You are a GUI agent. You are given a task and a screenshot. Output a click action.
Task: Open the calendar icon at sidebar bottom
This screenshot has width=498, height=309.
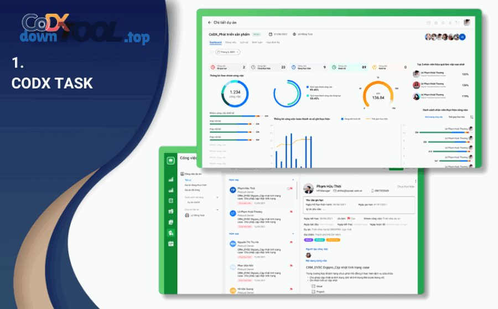point(171,244)
